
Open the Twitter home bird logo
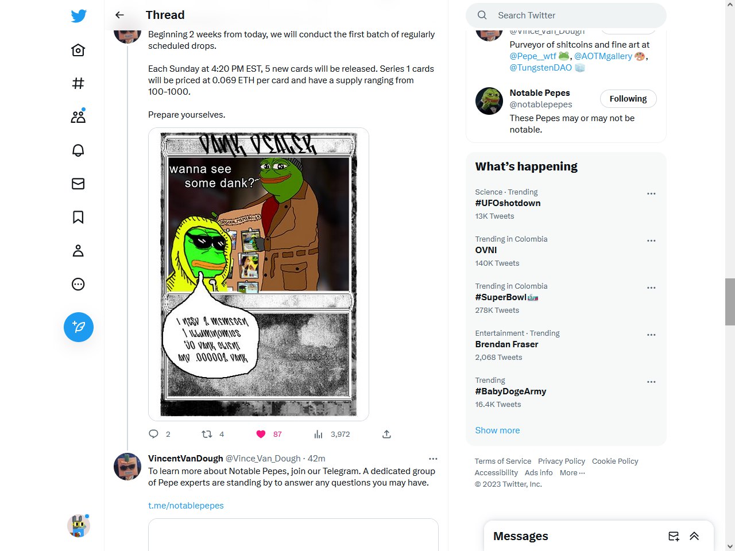click(79, 16)
